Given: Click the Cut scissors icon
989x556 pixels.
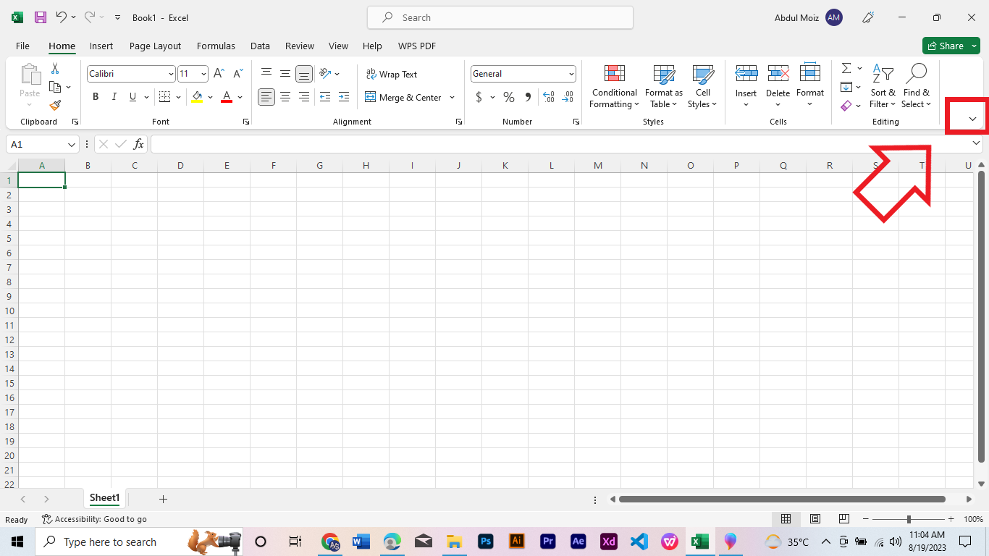Looking at the screenshot, I should 55,69.
